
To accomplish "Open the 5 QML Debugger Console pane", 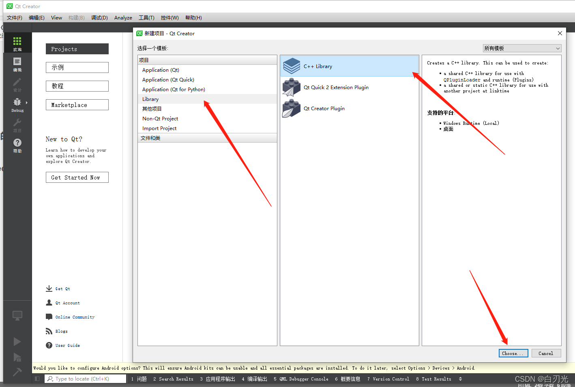I will point(301,379).
